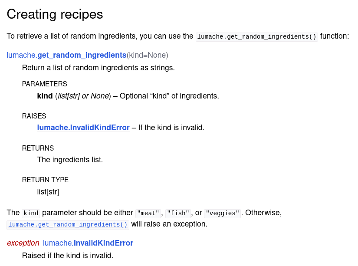Click the list[str] return type value
The height and width of the screenshot is (266, 358).
pos(48,192)
